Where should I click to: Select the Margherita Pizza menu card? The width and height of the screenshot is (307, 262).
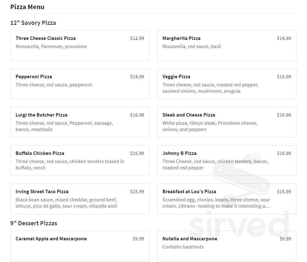[x=226, y=46]
